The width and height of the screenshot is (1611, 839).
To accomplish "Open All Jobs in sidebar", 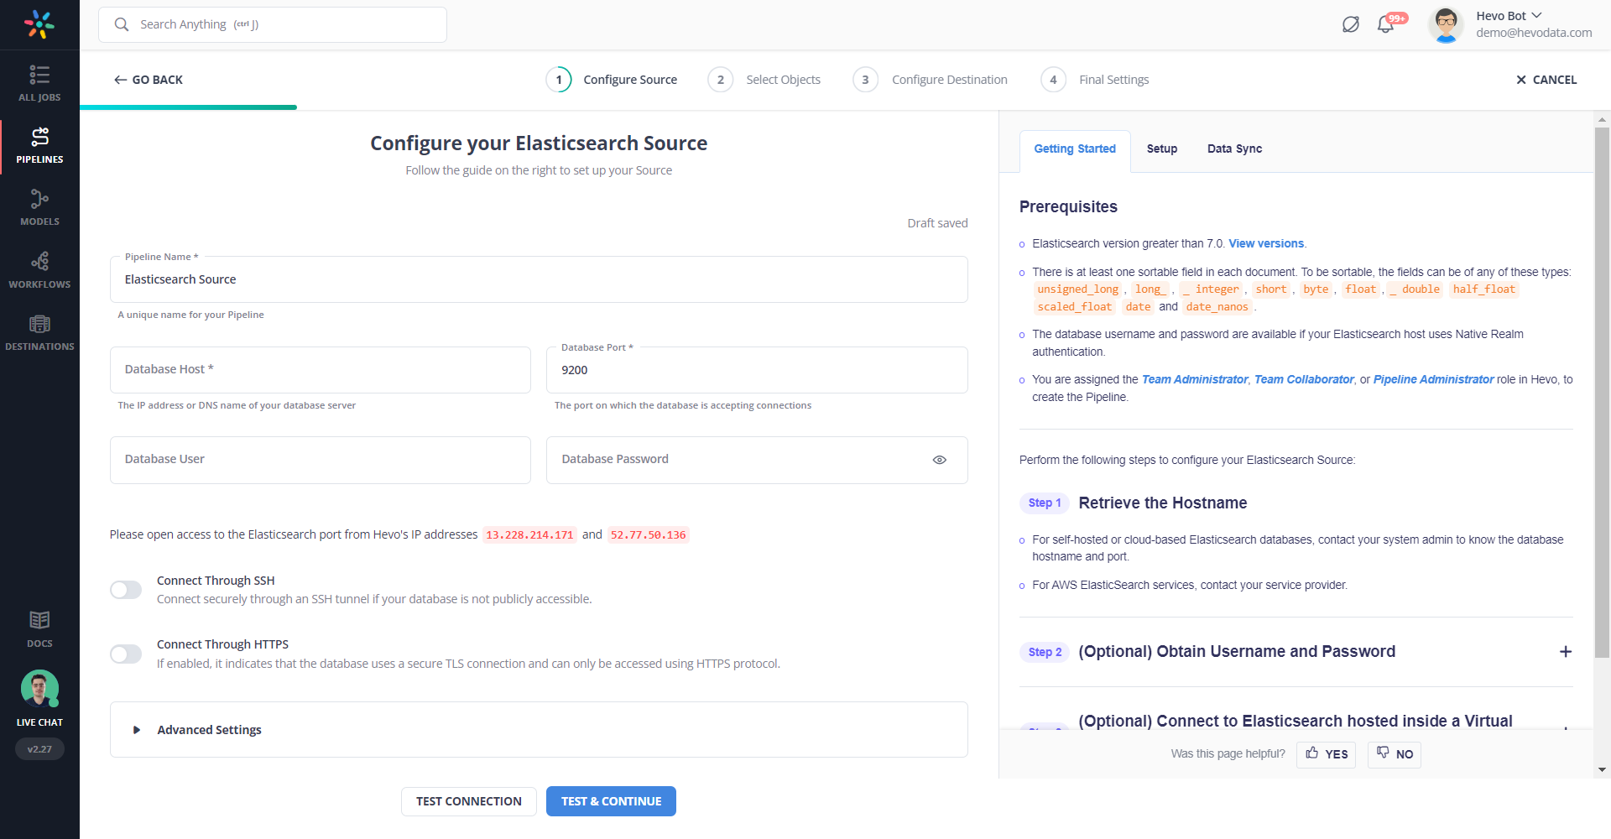I will [39, 83].
